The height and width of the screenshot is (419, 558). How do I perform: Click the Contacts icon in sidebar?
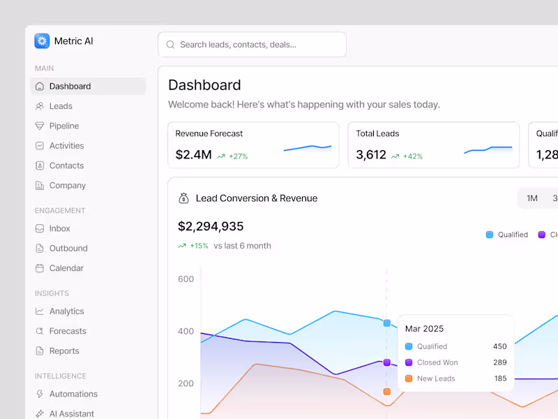40,166
